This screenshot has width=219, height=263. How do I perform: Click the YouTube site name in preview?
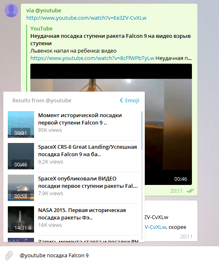tap(41, 28)
